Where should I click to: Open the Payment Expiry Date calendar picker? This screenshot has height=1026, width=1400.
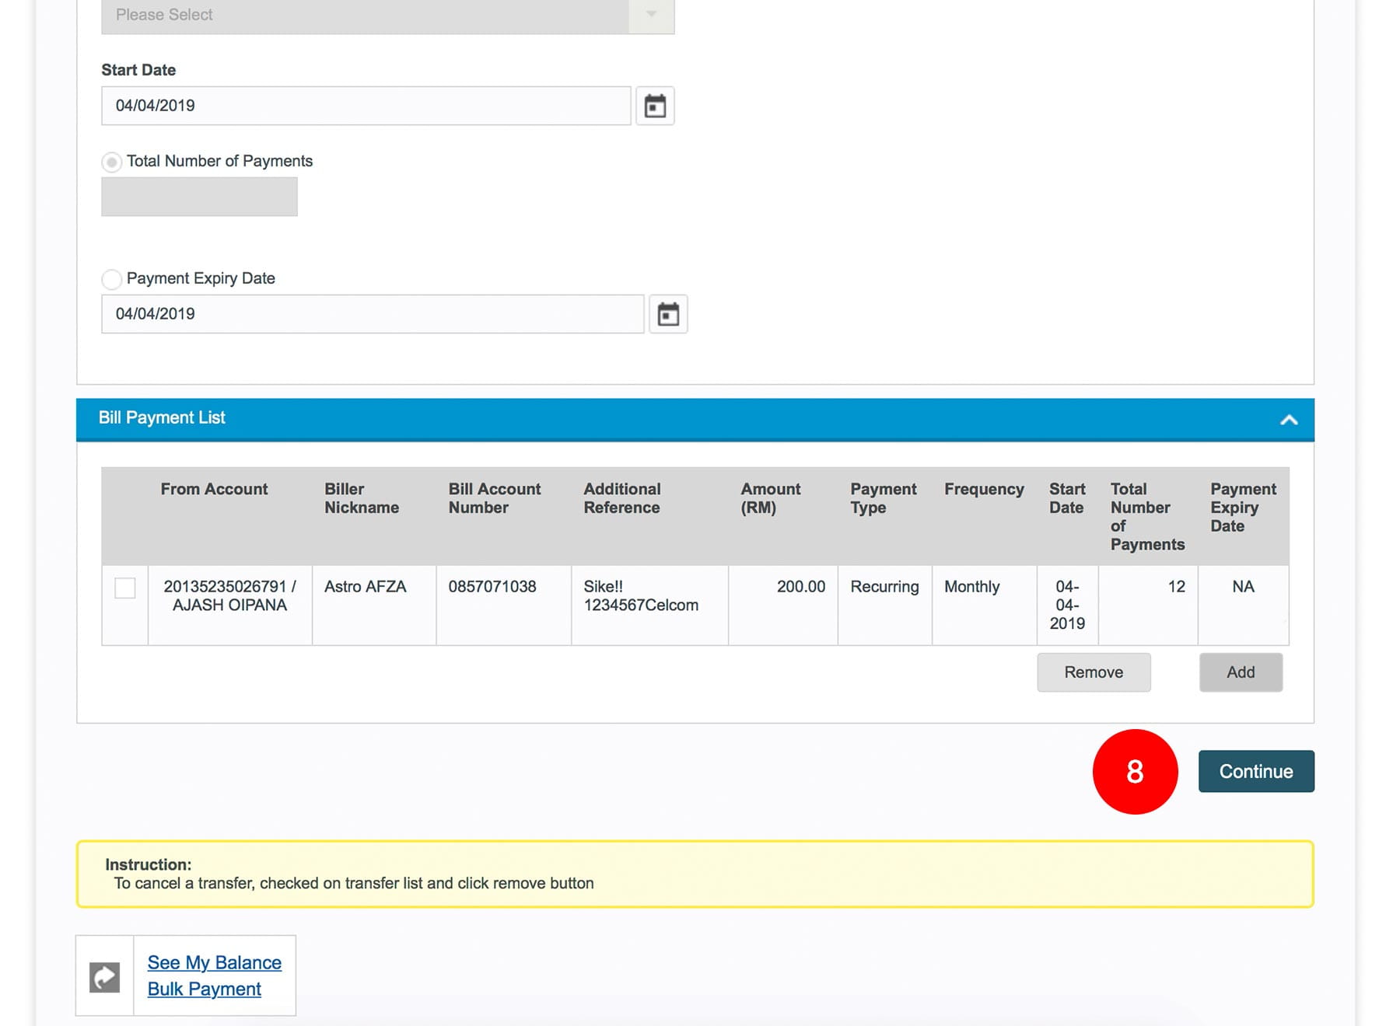point(668,314)
